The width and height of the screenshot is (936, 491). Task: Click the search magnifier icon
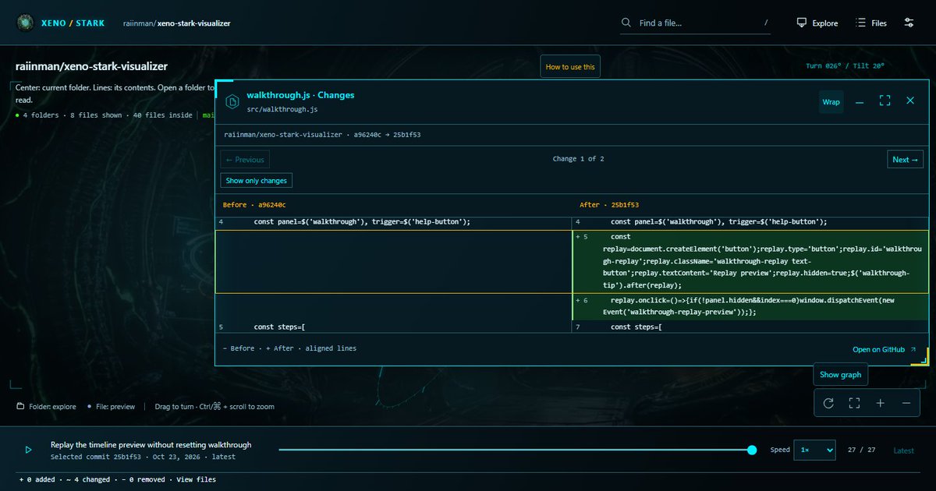[x=626, y=23]
